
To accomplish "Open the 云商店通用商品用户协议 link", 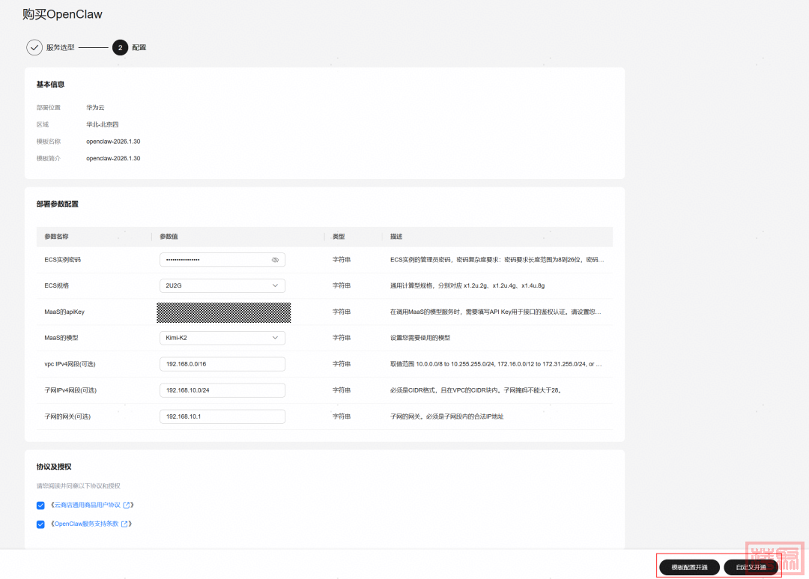I will click(87, 506).
